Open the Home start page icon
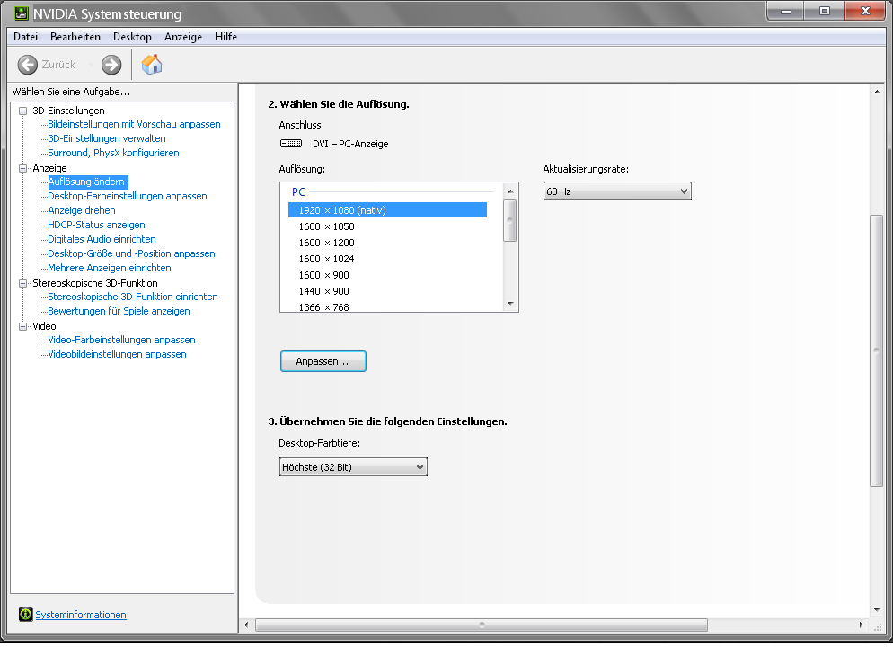Viewport: 893px width, 647px height. pos(152,65)
